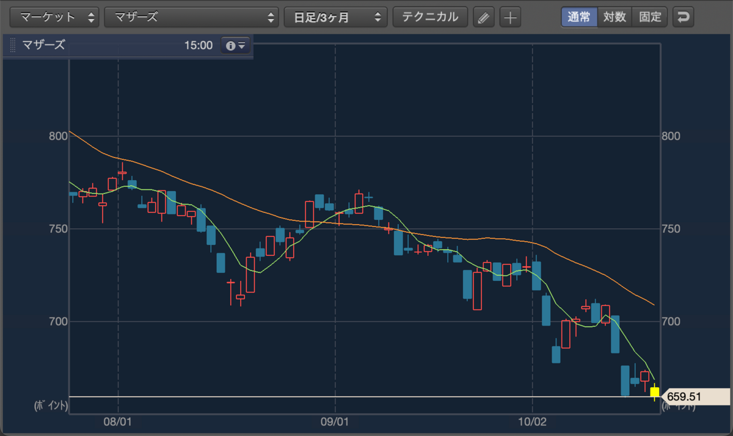This screenshot has height=436, width=733.
Task: Click the right axis 700 value
Action: pos(671,321)
